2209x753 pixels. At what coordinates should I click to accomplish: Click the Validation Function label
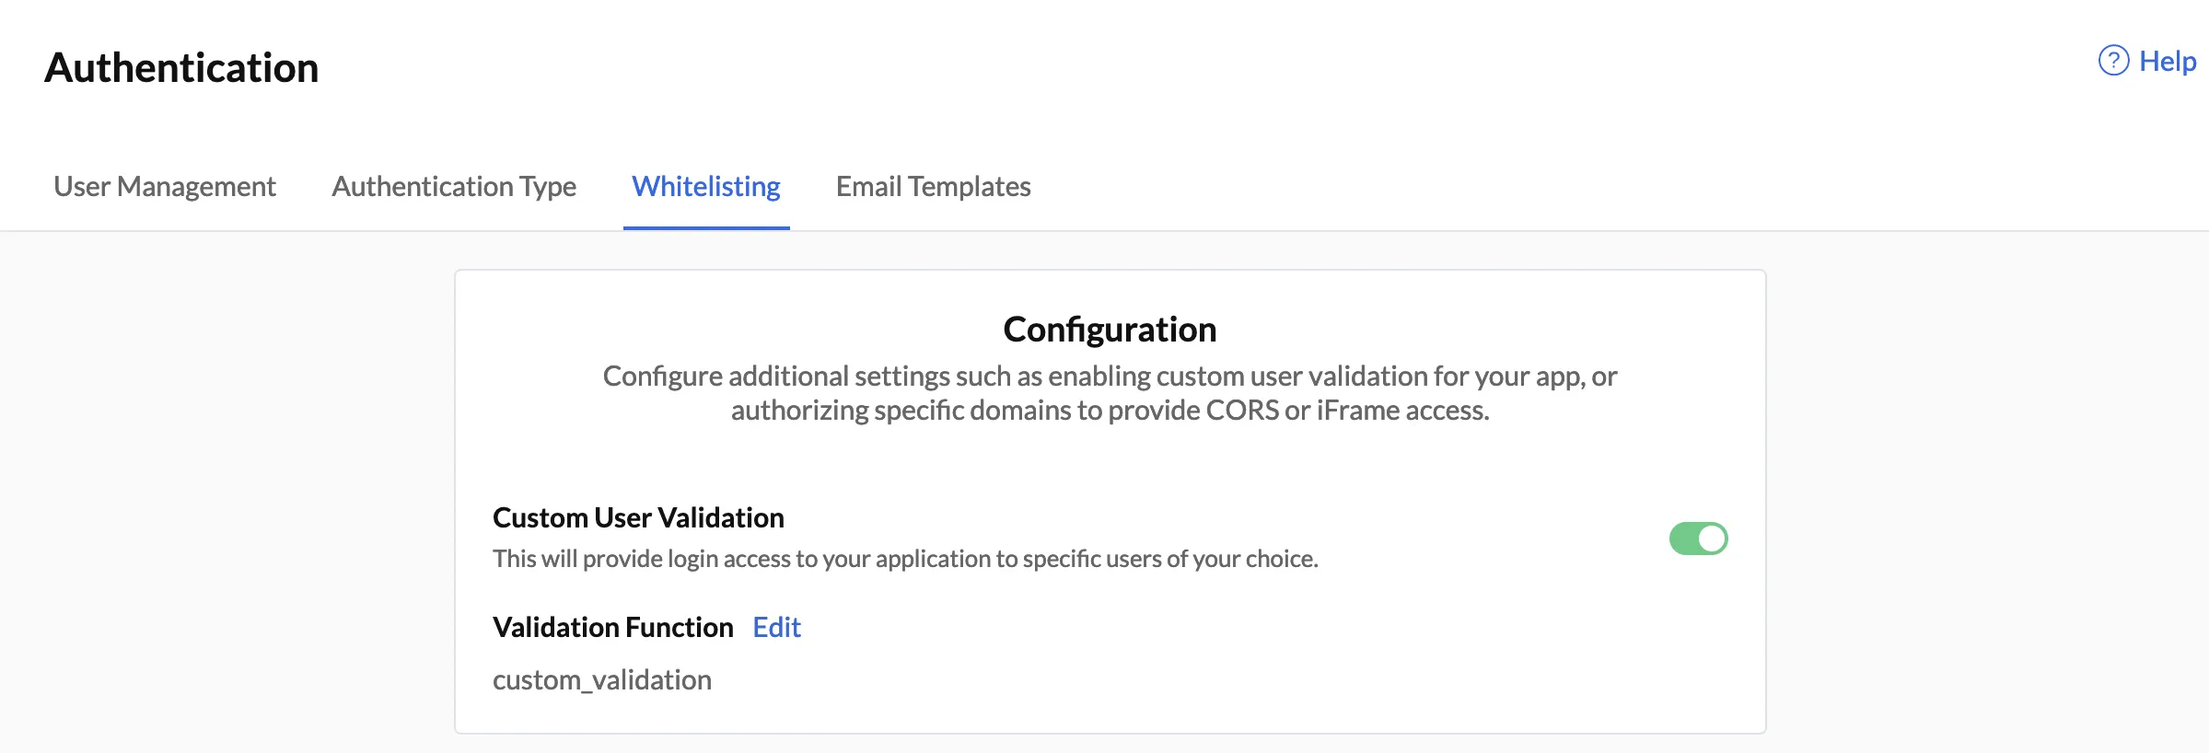(612, 628)
